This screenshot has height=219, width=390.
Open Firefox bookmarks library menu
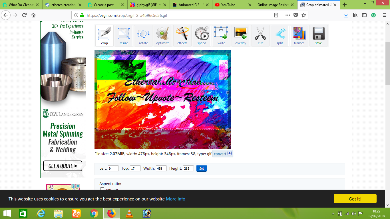coord(355,16)
